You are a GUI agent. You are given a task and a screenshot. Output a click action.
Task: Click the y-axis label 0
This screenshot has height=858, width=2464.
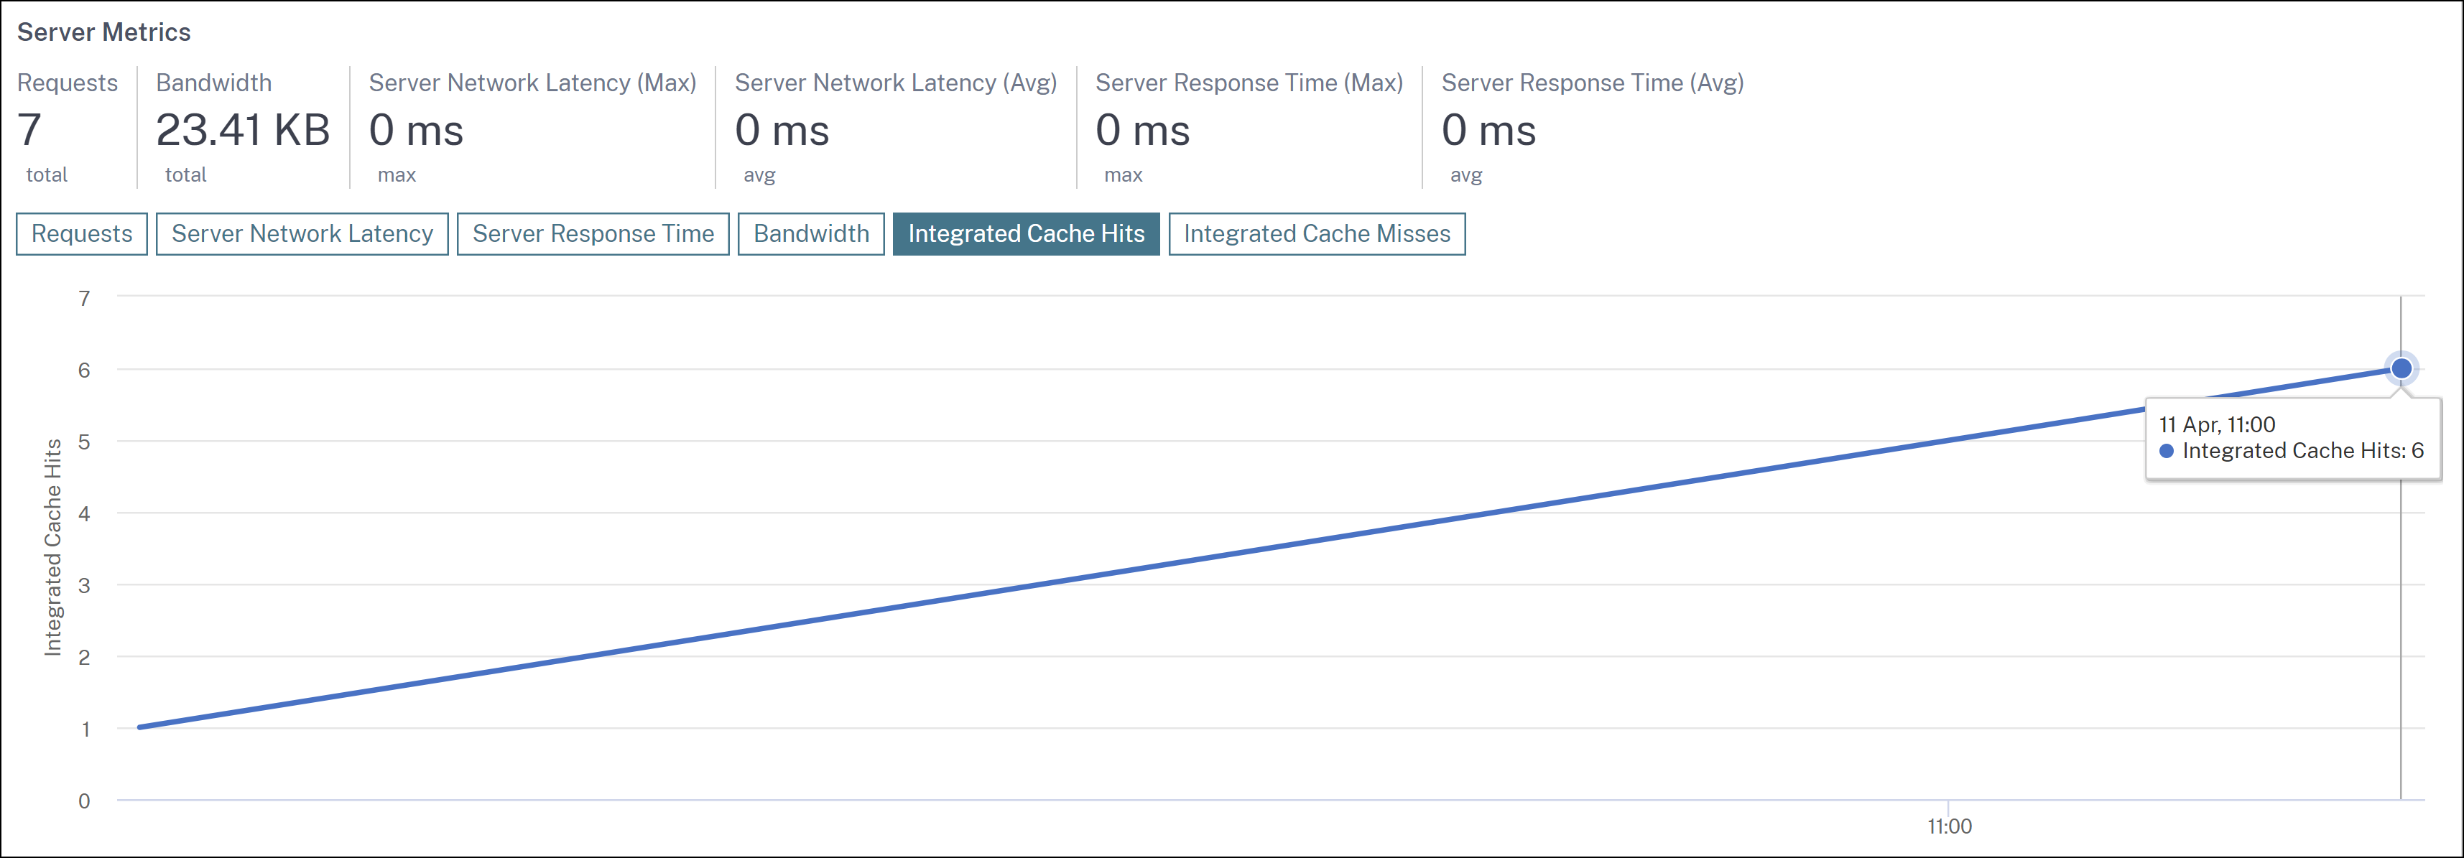pos(84,801)
